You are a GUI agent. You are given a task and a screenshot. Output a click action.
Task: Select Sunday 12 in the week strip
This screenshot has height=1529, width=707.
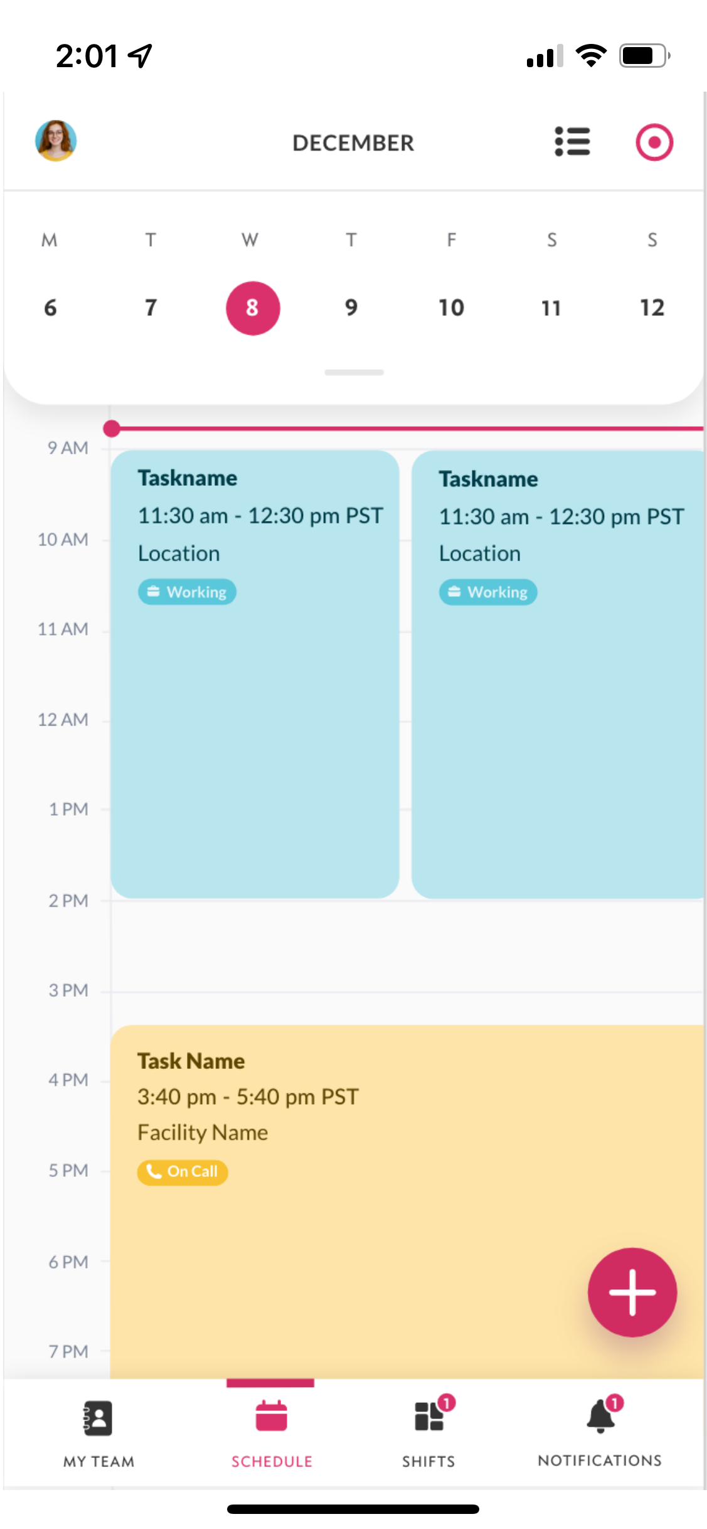pyautogui.click(x=652, y=308)
